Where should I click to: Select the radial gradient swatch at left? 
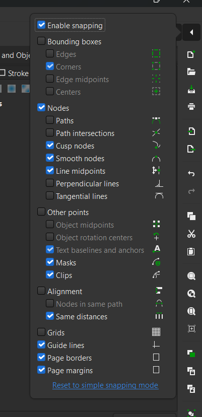tap(12, 89)
